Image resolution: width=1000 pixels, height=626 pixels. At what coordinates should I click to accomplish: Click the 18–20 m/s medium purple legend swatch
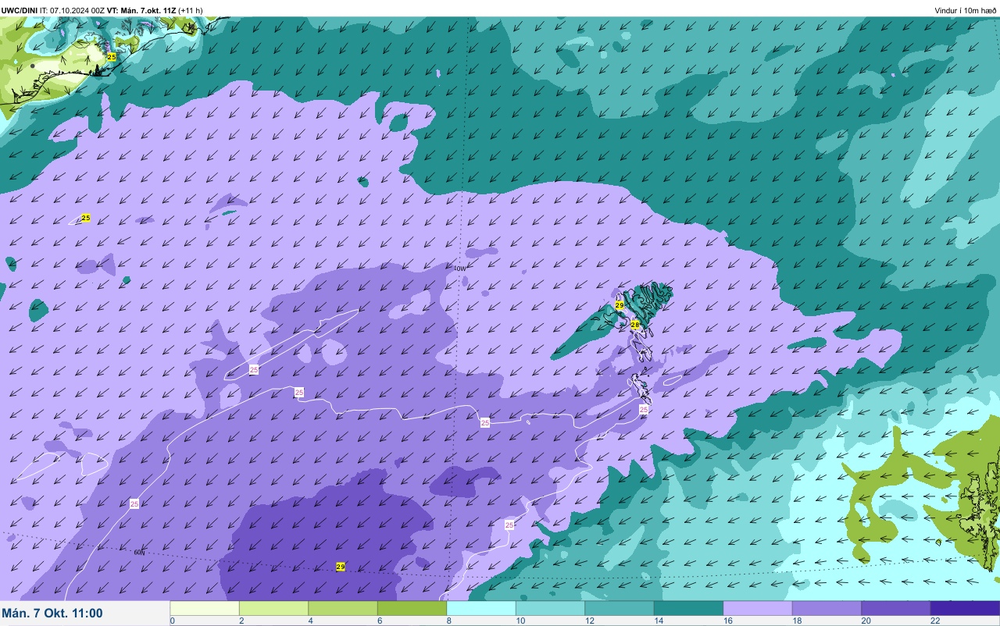coord(827,608)
